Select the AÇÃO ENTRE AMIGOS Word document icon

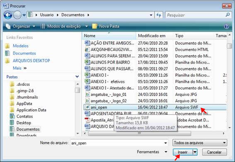87,43
